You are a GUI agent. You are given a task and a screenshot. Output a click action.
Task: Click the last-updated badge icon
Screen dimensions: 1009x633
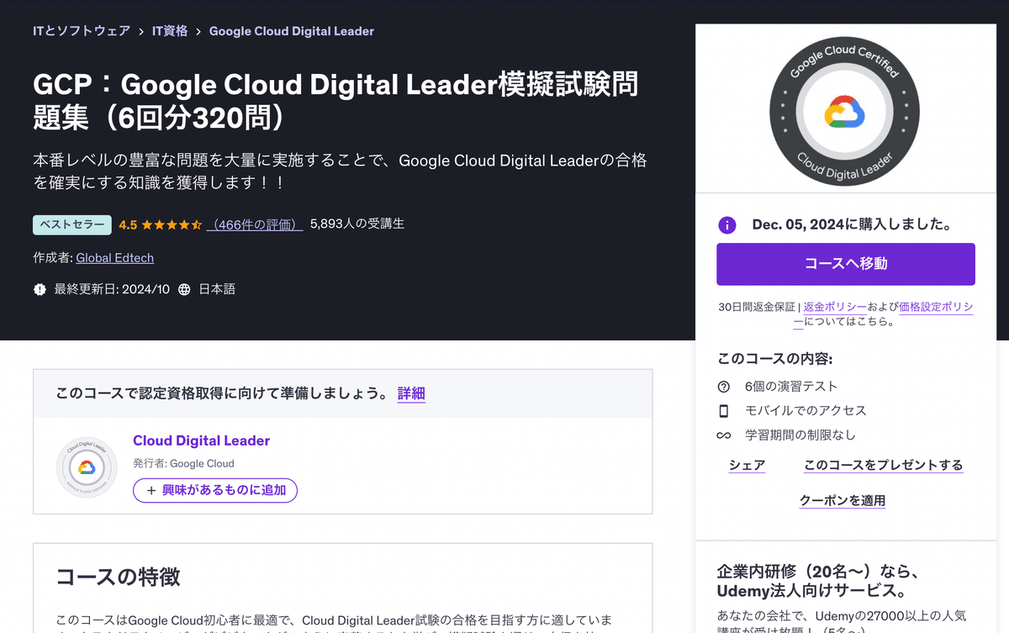[40, 289]
